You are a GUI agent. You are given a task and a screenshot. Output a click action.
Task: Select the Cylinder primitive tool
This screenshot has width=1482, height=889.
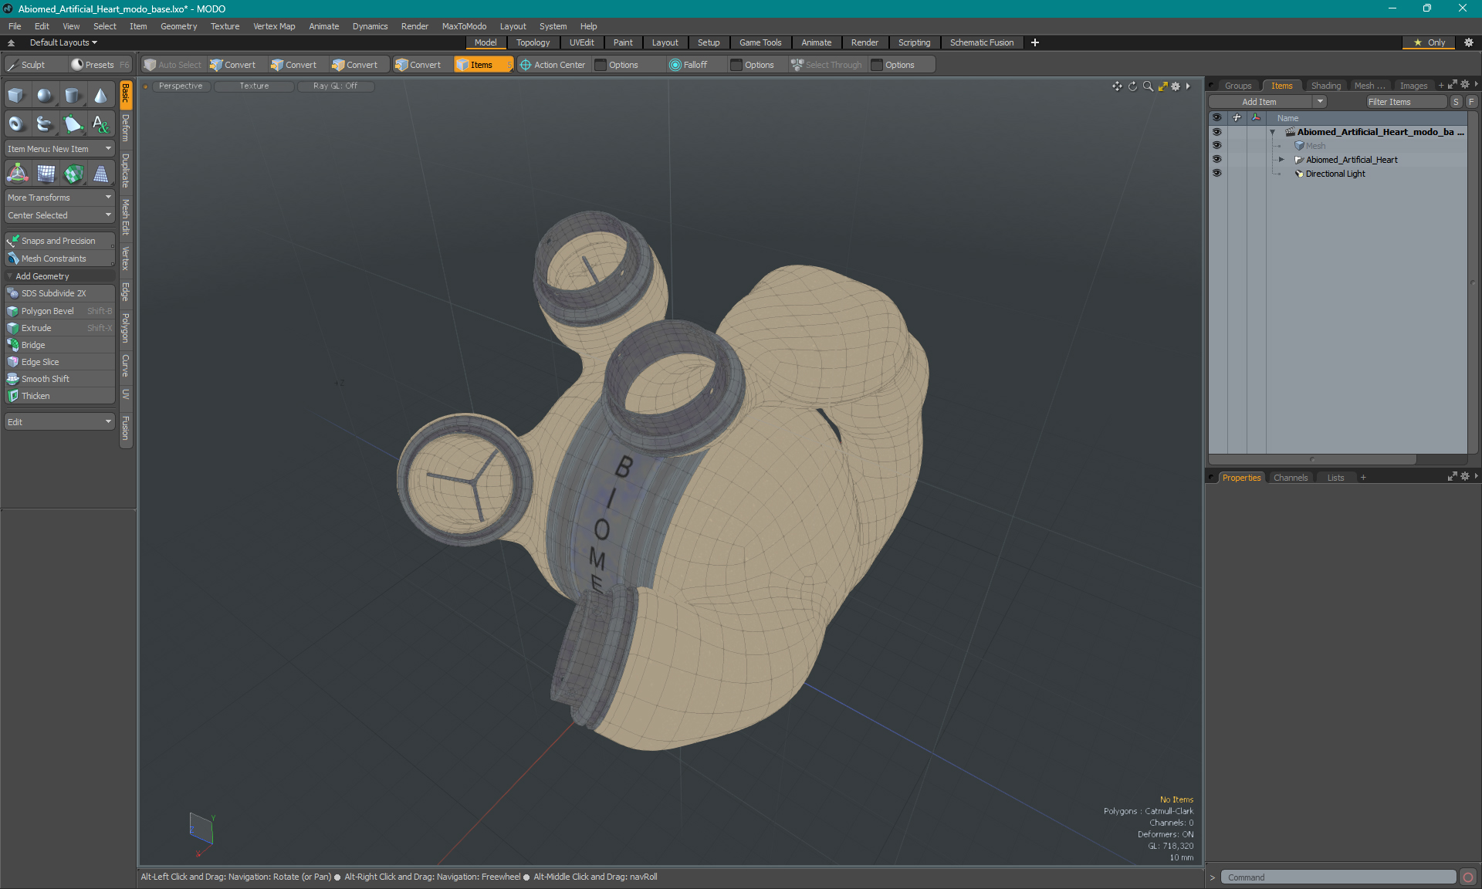[x=73, y=96]
